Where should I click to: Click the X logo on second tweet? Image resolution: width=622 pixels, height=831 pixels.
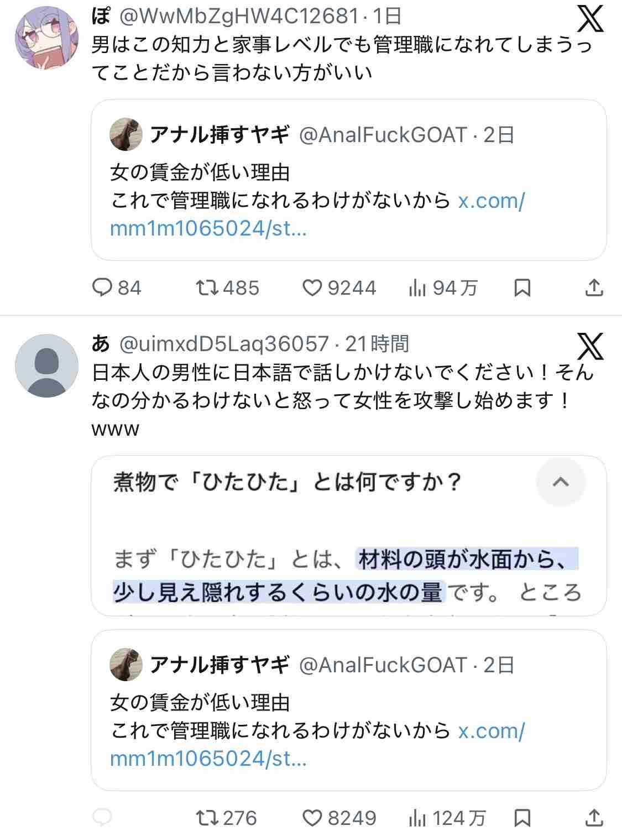(590, 346)
